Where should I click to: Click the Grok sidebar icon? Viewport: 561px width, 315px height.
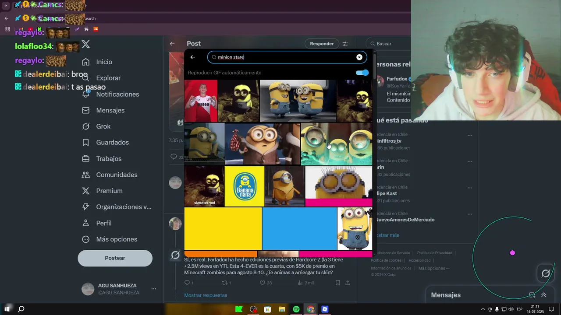pyautogui.click(x=86, y=126)
